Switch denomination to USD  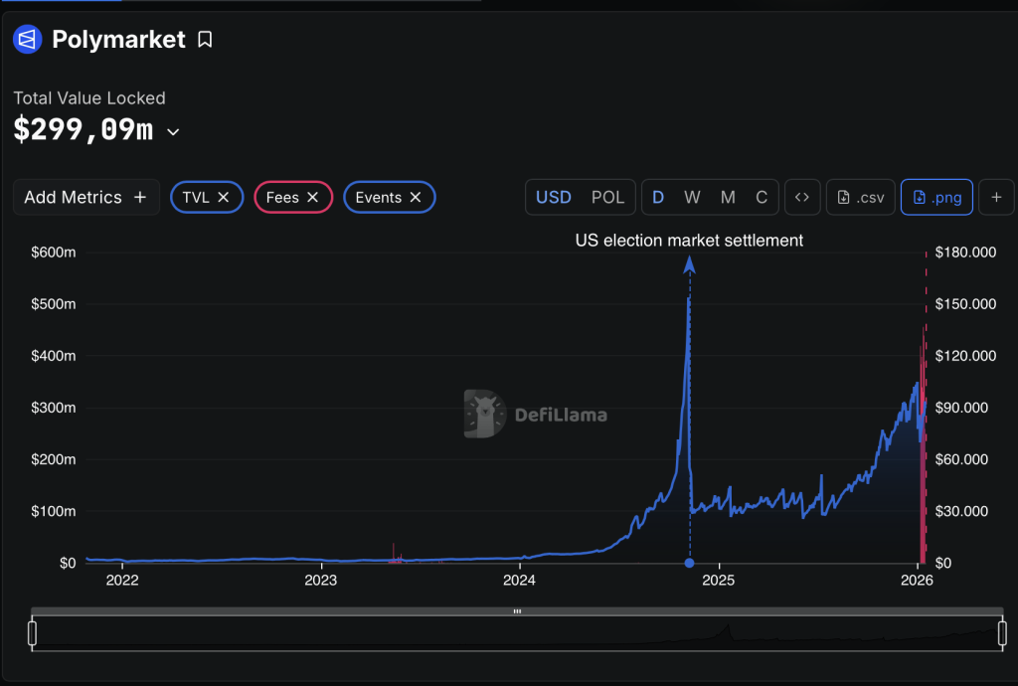tap(553, 197)
